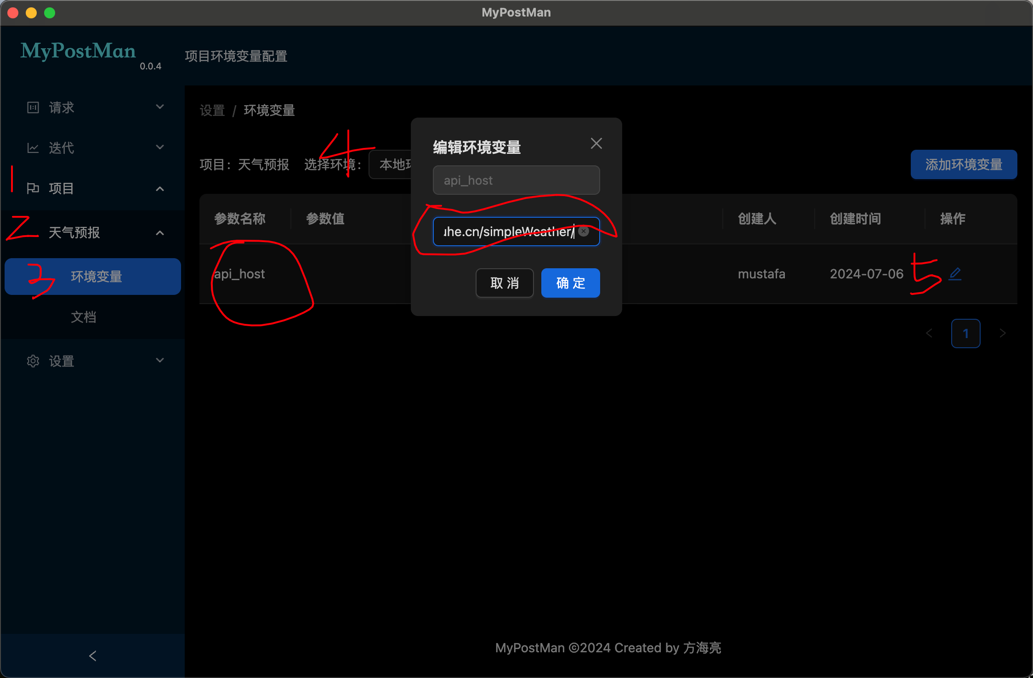Click the pencil edit icon for api_host
Viewport: 1033px width, 678px height.
point(955,274)
